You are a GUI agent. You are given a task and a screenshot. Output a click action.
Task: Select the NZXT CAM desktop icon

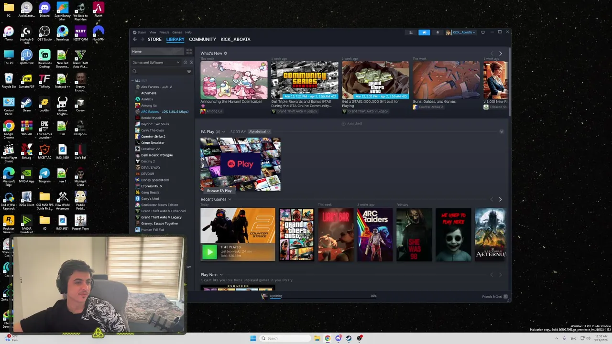[x=80, y=33]
